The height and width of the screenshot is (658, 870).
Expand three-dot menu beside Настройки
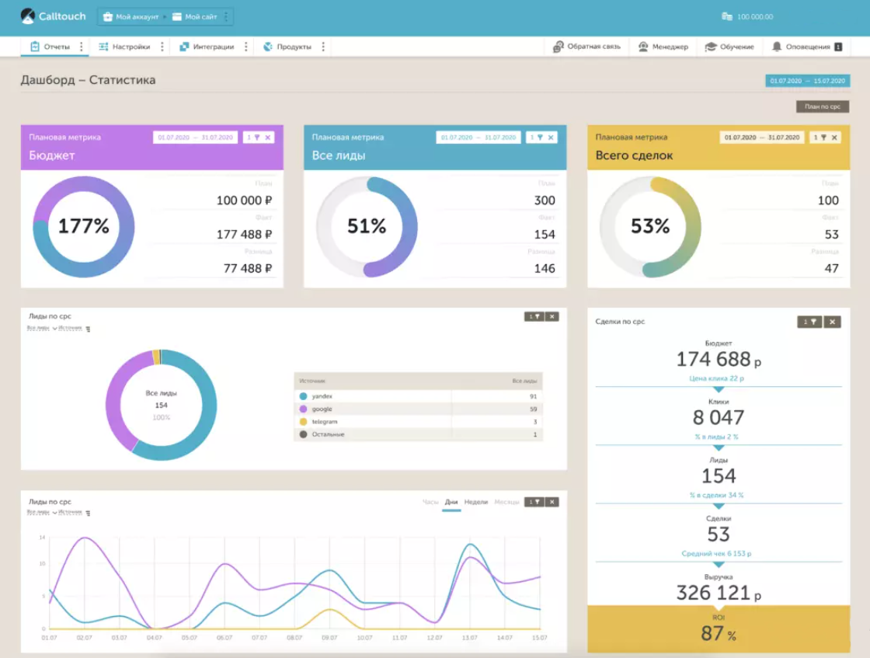pos(162,47)
